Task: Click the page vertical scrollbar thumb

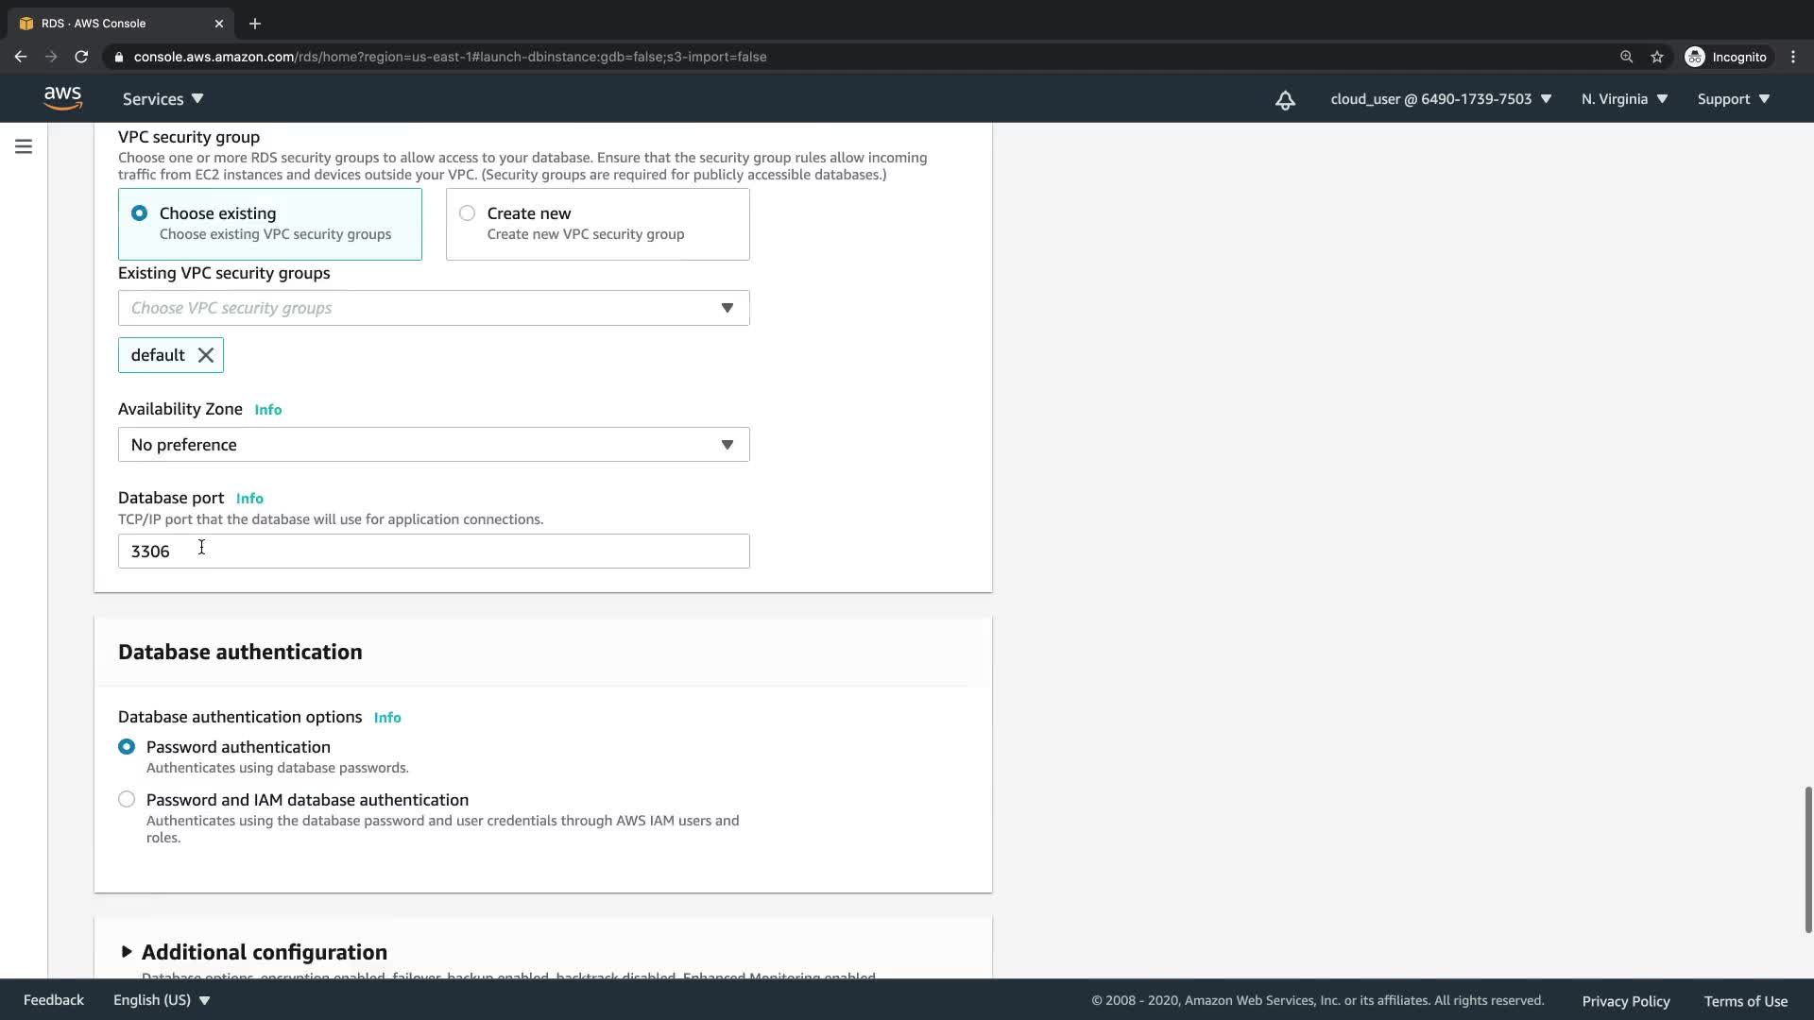Action: 1808,859
